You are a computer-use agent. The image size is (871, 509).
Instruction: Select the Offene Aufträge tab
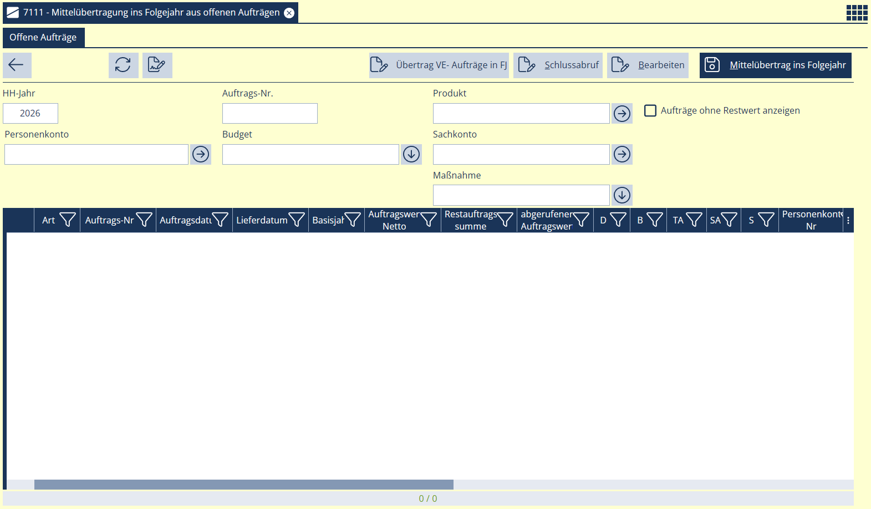coord(43,37)
